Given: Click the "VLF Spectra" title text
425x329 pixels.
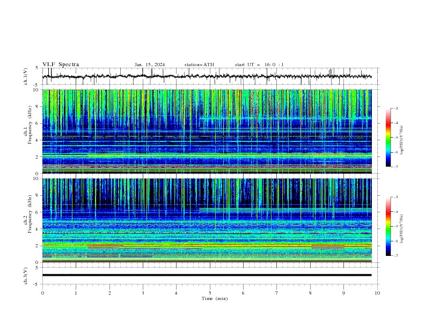Looking at the screenshot, I should click(61, 65).
